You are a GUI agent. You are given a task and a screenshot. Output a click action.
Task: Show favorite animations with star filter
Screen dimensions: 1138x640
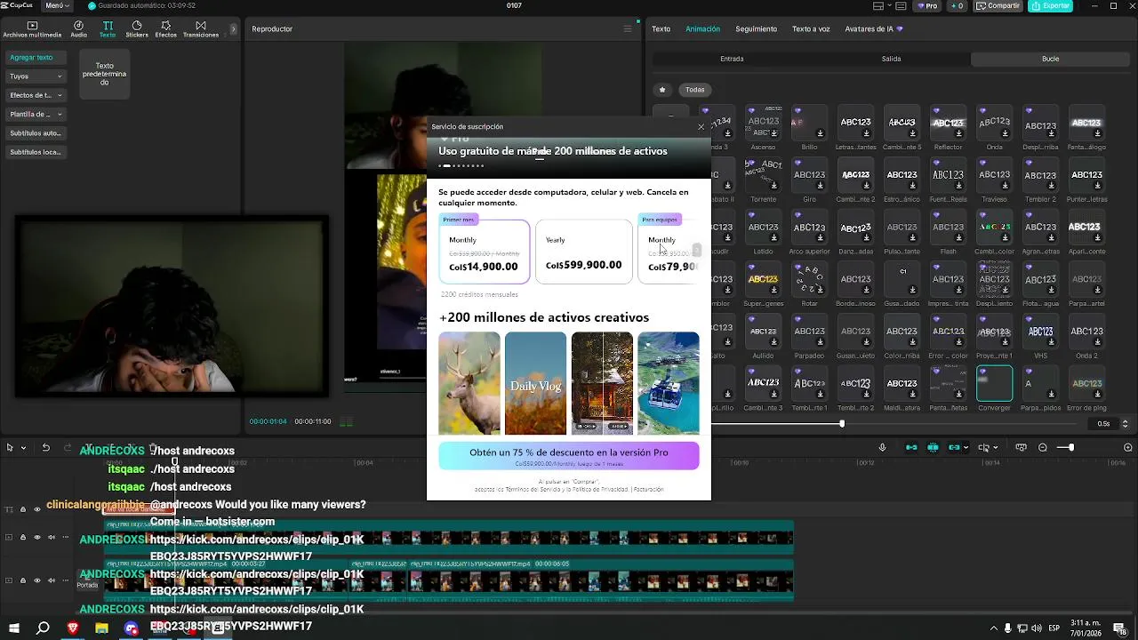coord(662,90)
